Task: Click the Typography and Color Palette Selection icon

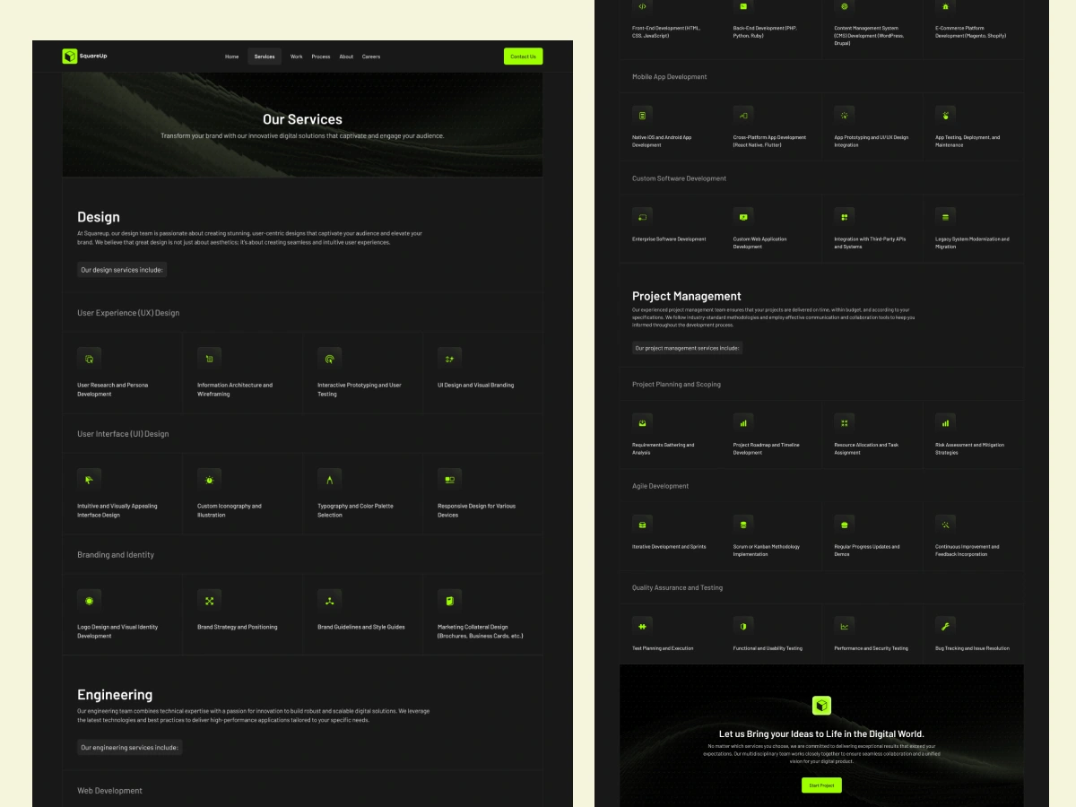Action: coord(329,480)
